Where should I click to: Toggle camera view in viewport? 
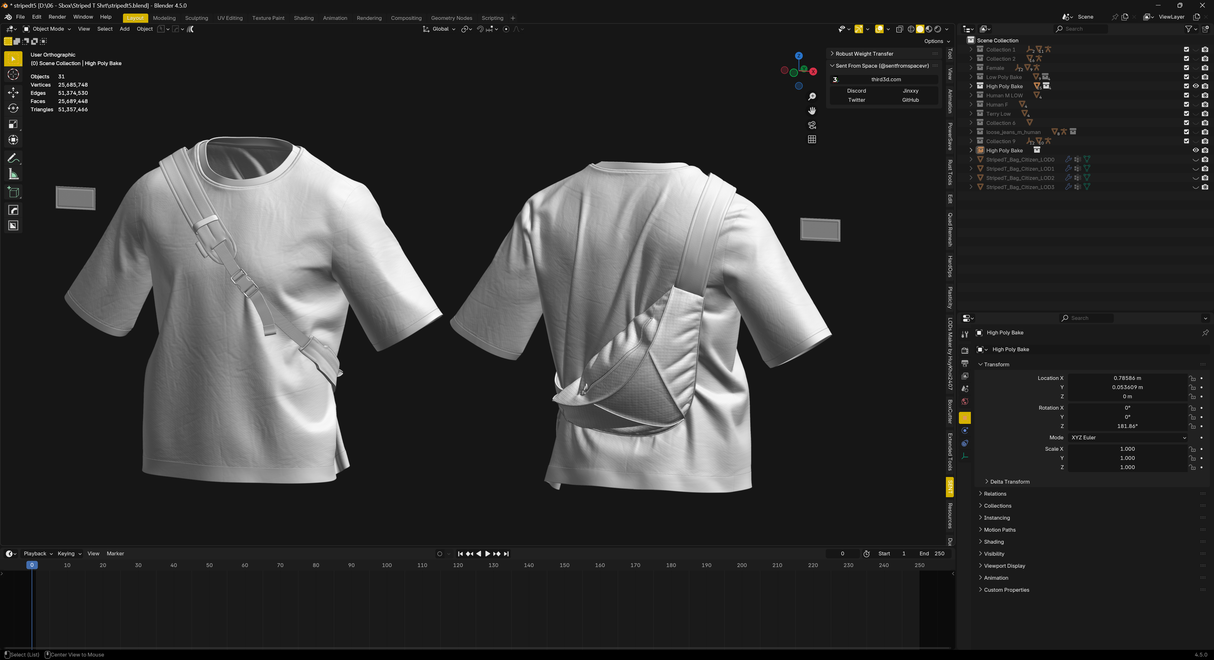pyautogui.click(x=812, y=125)
